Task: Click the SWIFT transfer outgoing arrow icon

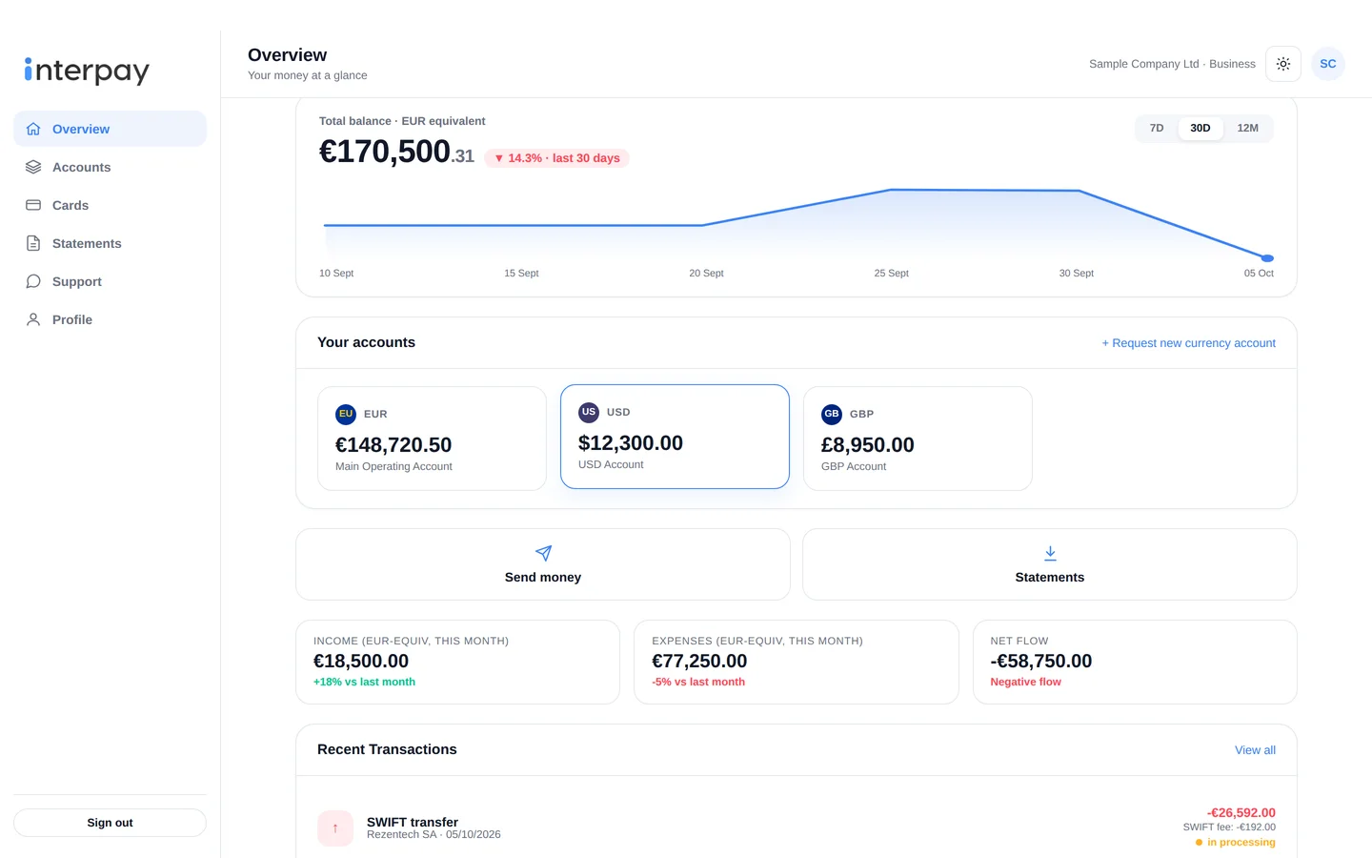Action: pyautogui.click(x=335, y=828)
